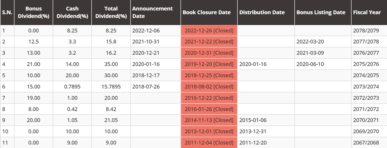Click the S.N. column header
Viewport: 387px width, 148px height.
coord(7,12)
